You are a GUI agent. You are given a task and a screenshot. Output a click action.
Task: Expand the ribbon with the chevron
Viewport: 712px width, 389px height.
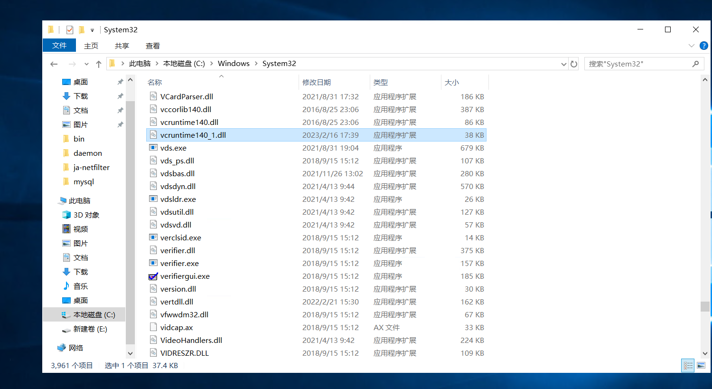(691, 46)
